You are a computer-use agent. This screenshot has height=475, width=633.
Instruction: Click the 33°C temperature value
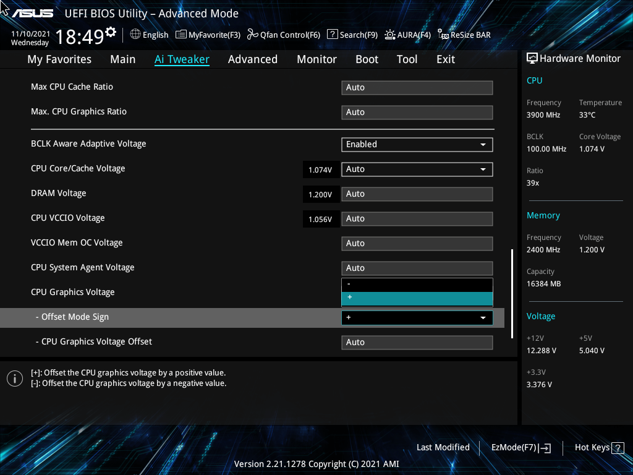point(587,115)
